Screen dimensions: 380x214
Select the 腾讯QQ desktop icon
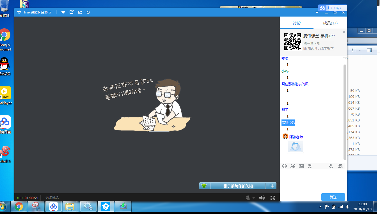(x=5, y=66)
